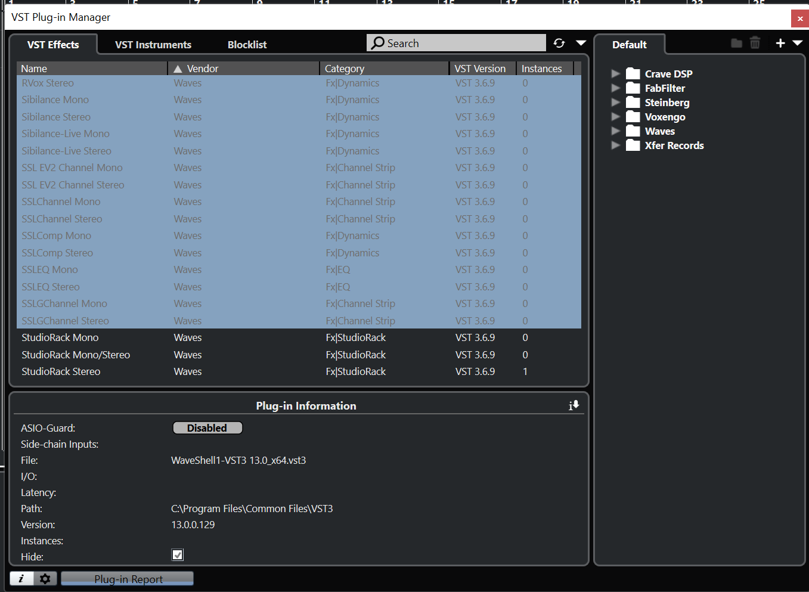Image resolution: width=809 pixels, height=592 pixels.
Task: Open the collections dropdown arrow beside the plus icon
Action: coord(798,43)
